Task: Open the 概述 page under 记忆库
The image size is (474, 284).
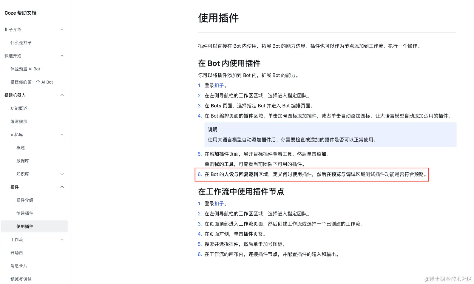Action: coord(21,148)
